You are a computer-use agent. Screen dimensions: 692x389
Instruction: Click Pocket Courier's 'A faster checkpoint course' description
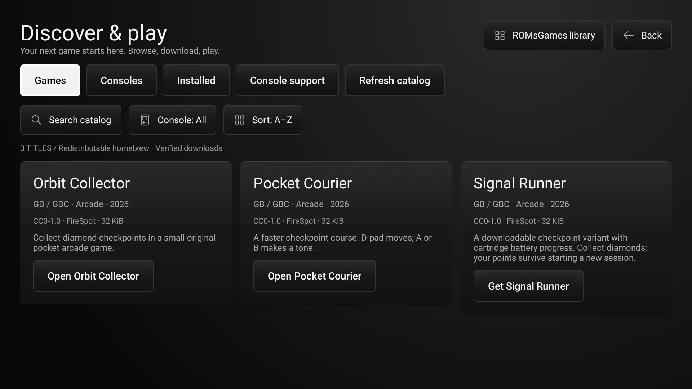(x=342, y=243)
